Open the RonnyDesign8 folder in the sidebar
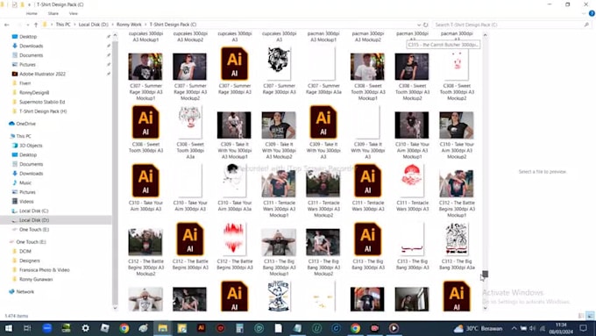 coord(34,92)
